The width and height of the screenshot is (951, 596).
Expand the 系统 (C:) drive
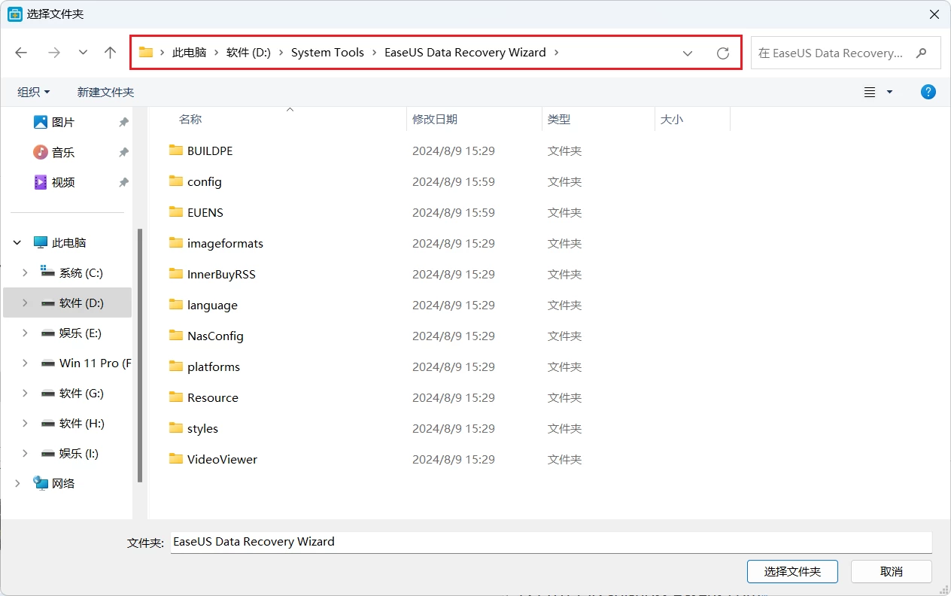[x=25, y=272]
